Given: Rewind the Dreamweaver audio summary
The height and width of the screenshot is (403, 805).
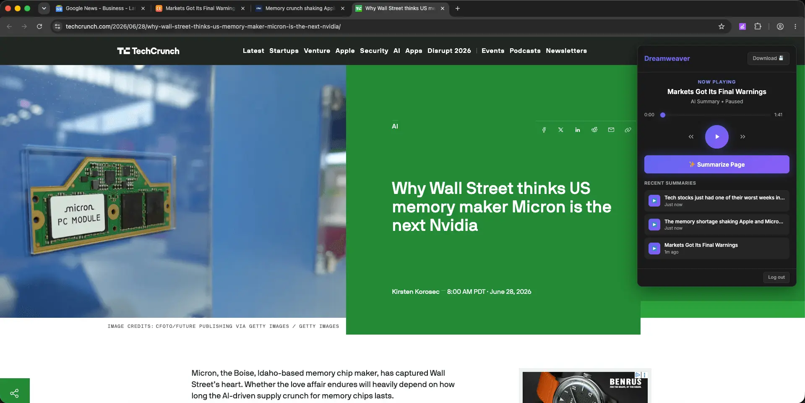Looking at the screenshot, I should (691, 137).
